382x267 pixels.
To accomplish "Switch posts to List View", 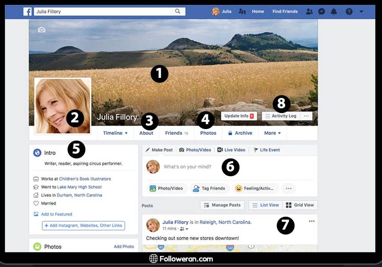I will click(x=265, y=205).
